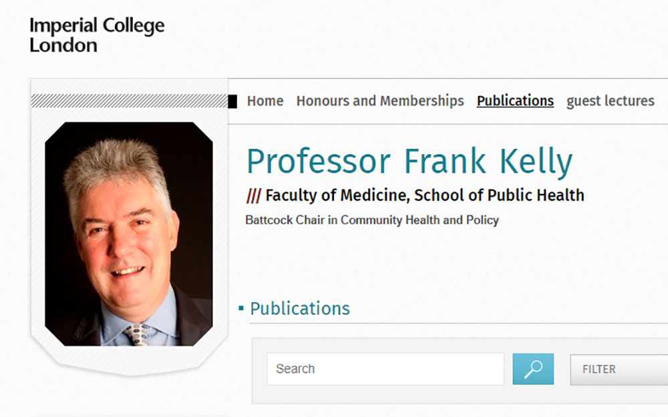
Task: Click the teal square bullet beside Publications heading
Action: [241, 308]
